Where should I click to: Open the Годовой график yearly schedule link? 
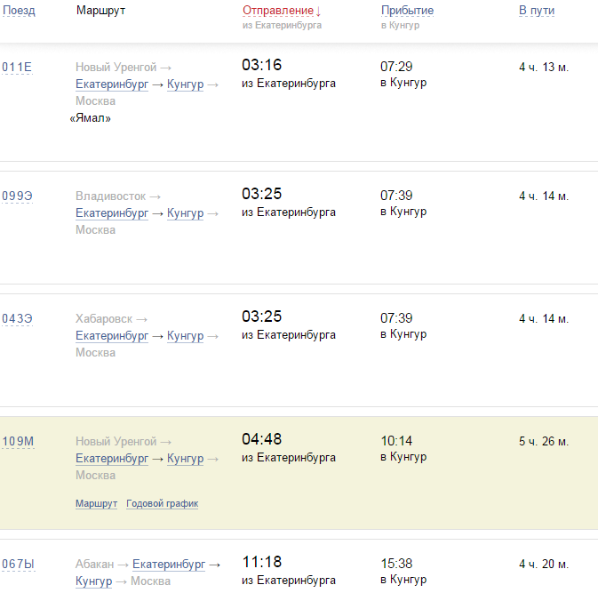click(x=162, y=503)
